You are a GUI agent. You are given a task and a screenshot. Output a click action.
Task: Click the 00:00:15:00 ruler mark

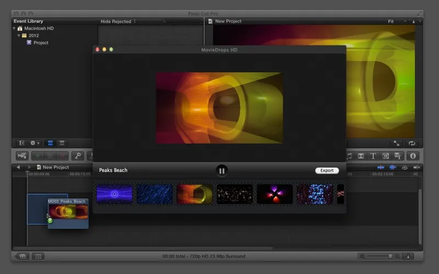[80, 174]
